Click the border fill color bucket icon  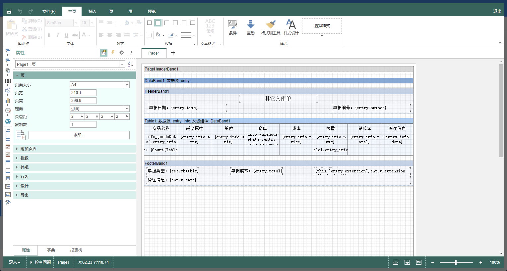click(x=158, y=35)
